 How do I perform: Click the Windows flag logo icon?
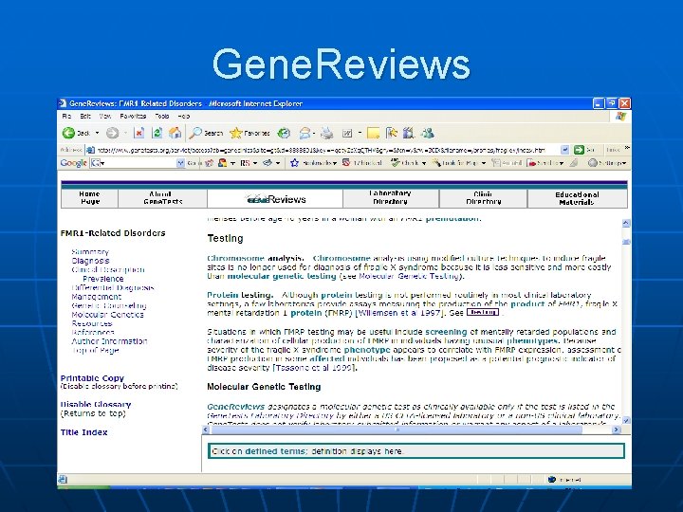[620, 117]
